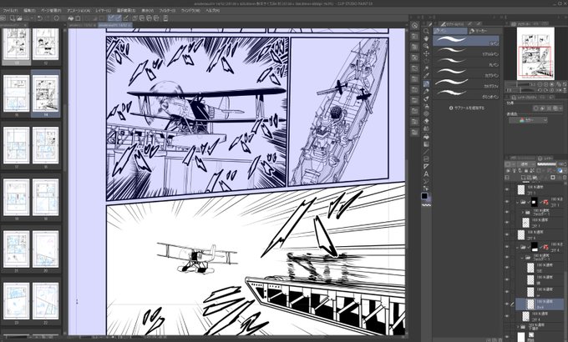Open the フィルター menu
Image resolution: width=568 pixels, height=342 pixels.
point(167,11)
